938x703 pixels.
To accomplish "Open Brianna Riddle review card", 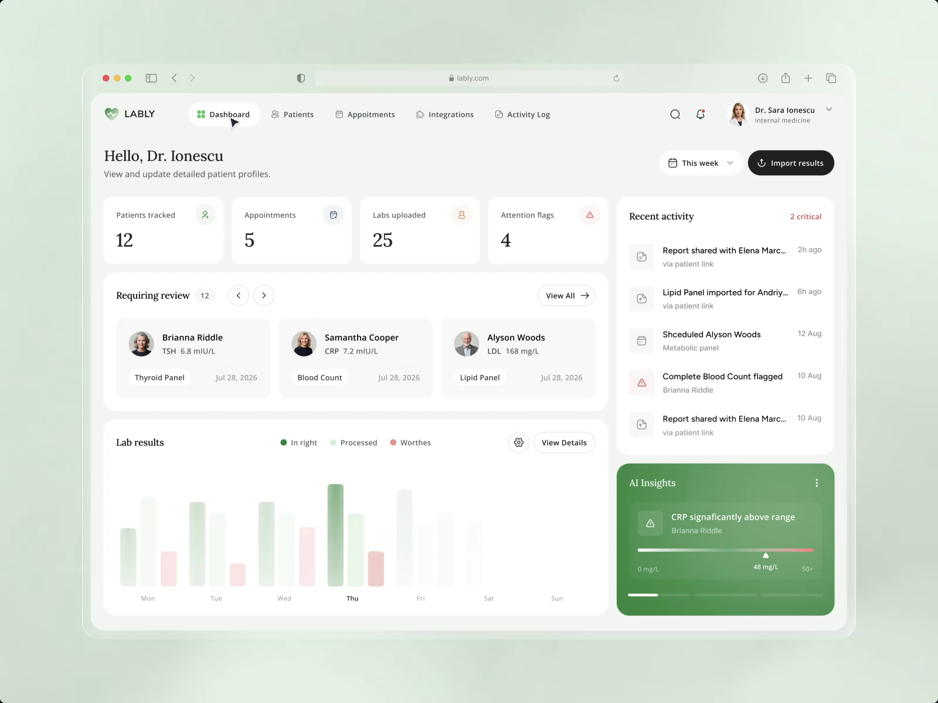I will tap(193, 358).
